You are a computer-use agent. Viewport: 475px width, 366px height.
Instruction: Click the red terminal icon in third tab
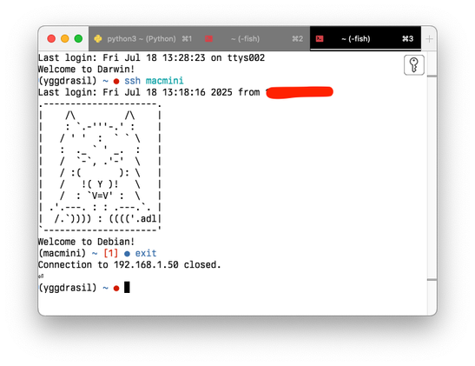pyautogui.click(x=320, y=38)
